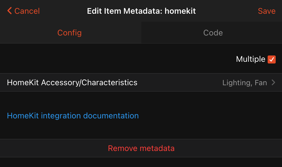Expand HomeKit Accessory/Characteristics selection
The image size is (282, 167).
[141, 83]
